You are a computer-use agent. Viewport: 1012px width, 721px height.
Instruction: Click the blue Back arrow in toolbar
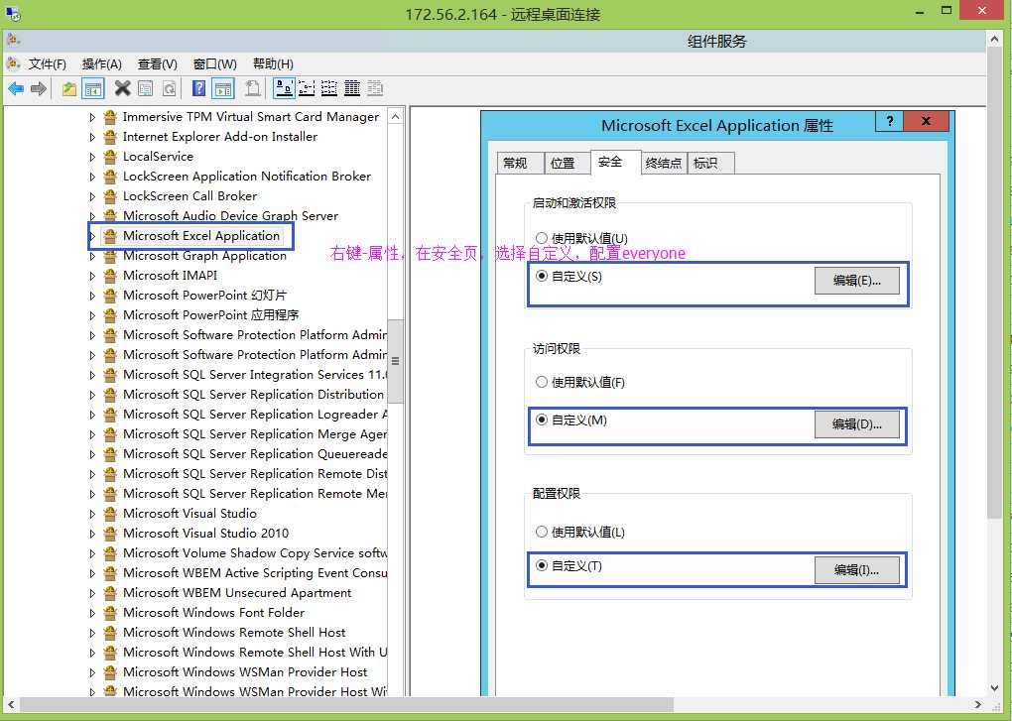click(16, 88)
